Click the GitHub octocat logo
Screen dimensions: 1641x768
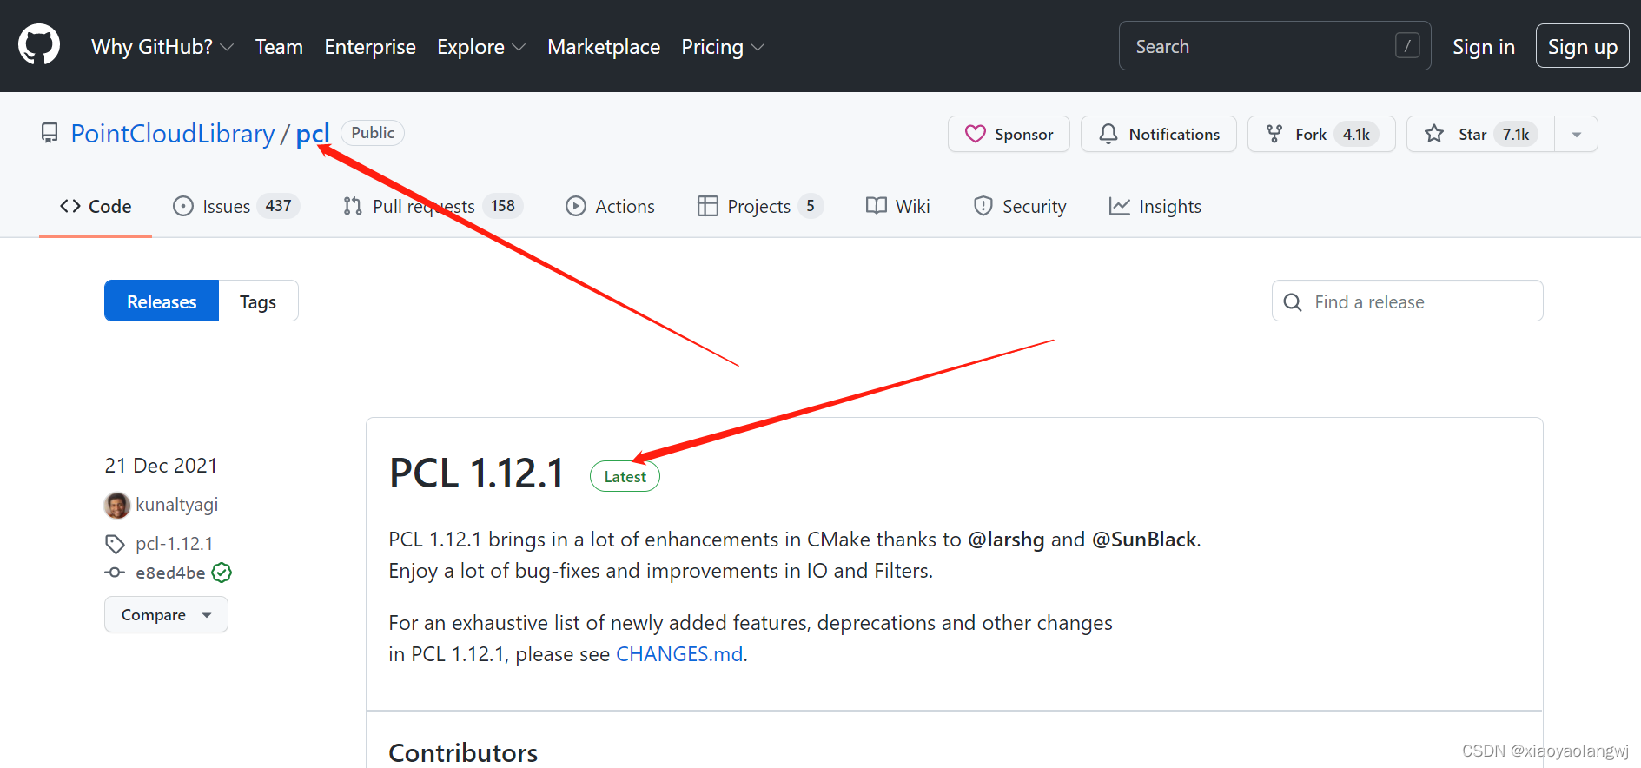[39, 45]
